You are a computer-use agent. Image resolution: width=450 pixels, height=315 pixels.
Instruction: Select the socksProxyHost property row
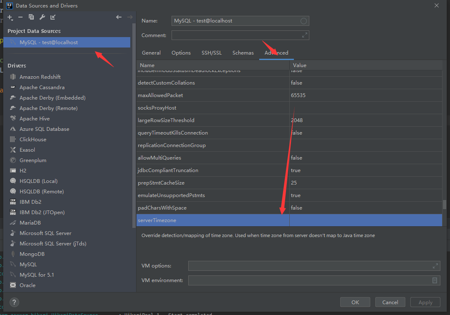289,108
